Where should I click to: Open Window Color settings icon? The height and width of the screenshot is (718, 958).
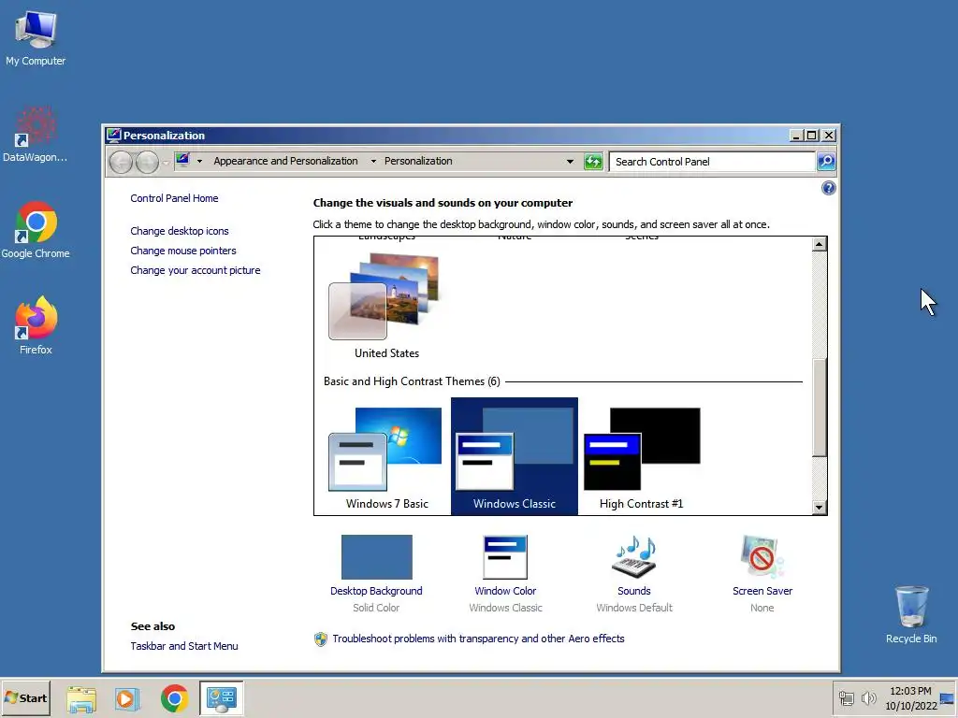(505, 557)
